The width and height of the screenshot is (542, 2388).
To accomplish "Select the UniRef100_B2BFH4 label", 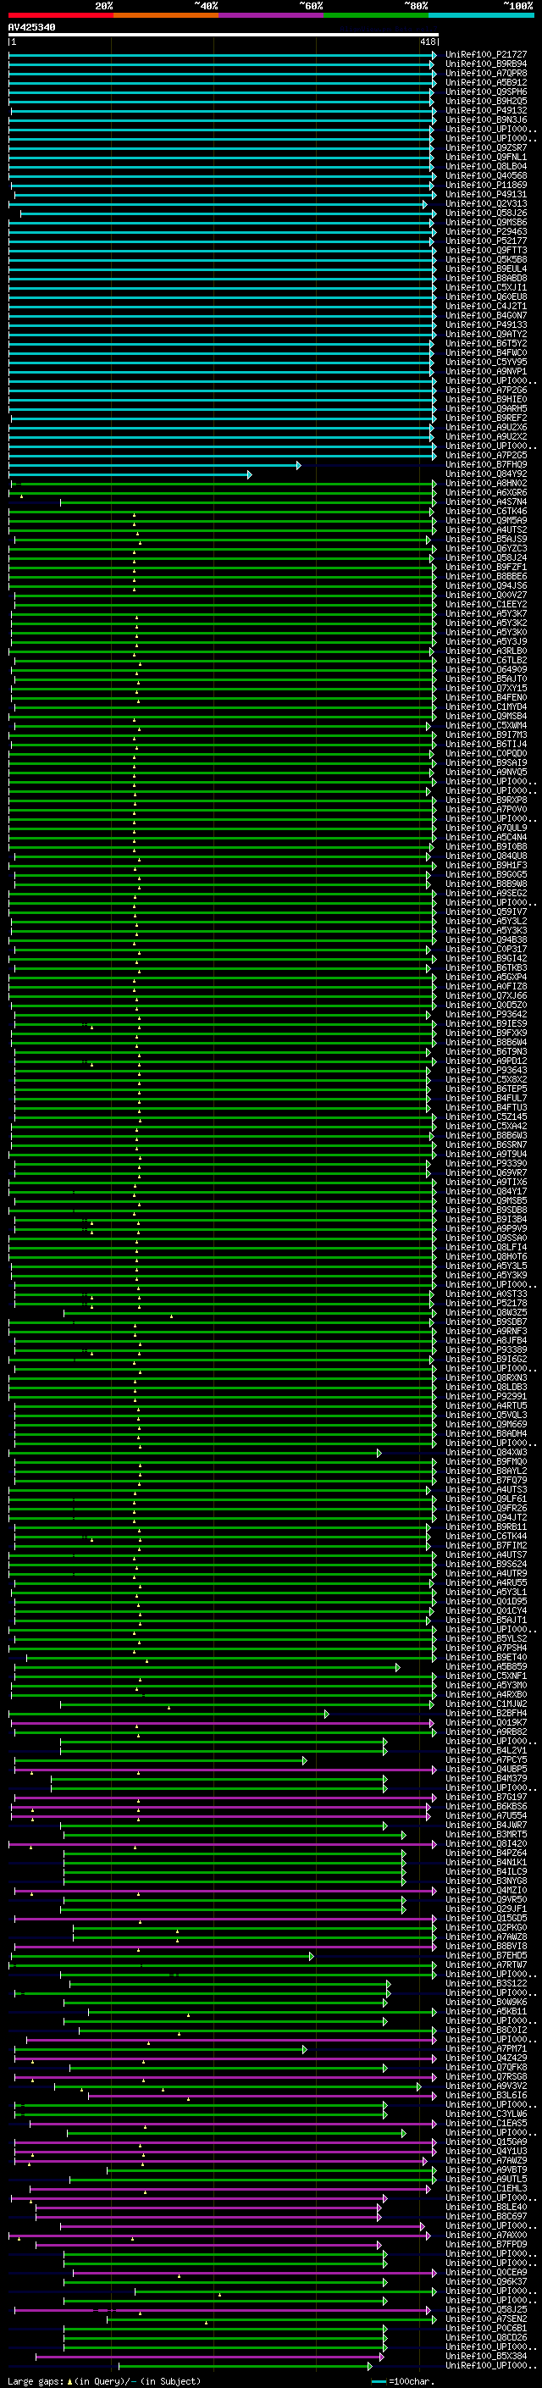I will 485,1714.
